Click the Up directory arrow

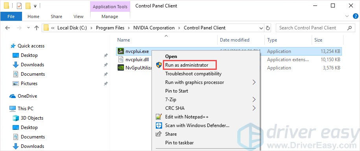coord(37,28)
